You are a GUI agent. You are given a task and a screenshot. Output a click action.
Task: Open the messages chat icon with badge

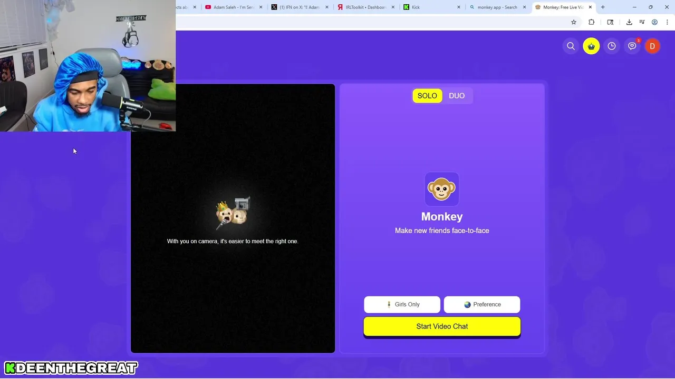[632, 46]
